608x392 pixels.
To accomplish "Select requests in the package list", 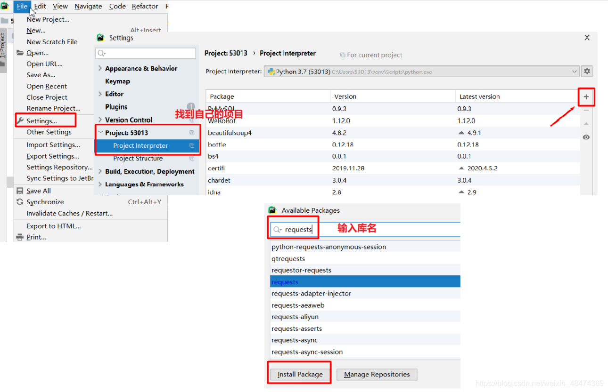I will 365,282.
